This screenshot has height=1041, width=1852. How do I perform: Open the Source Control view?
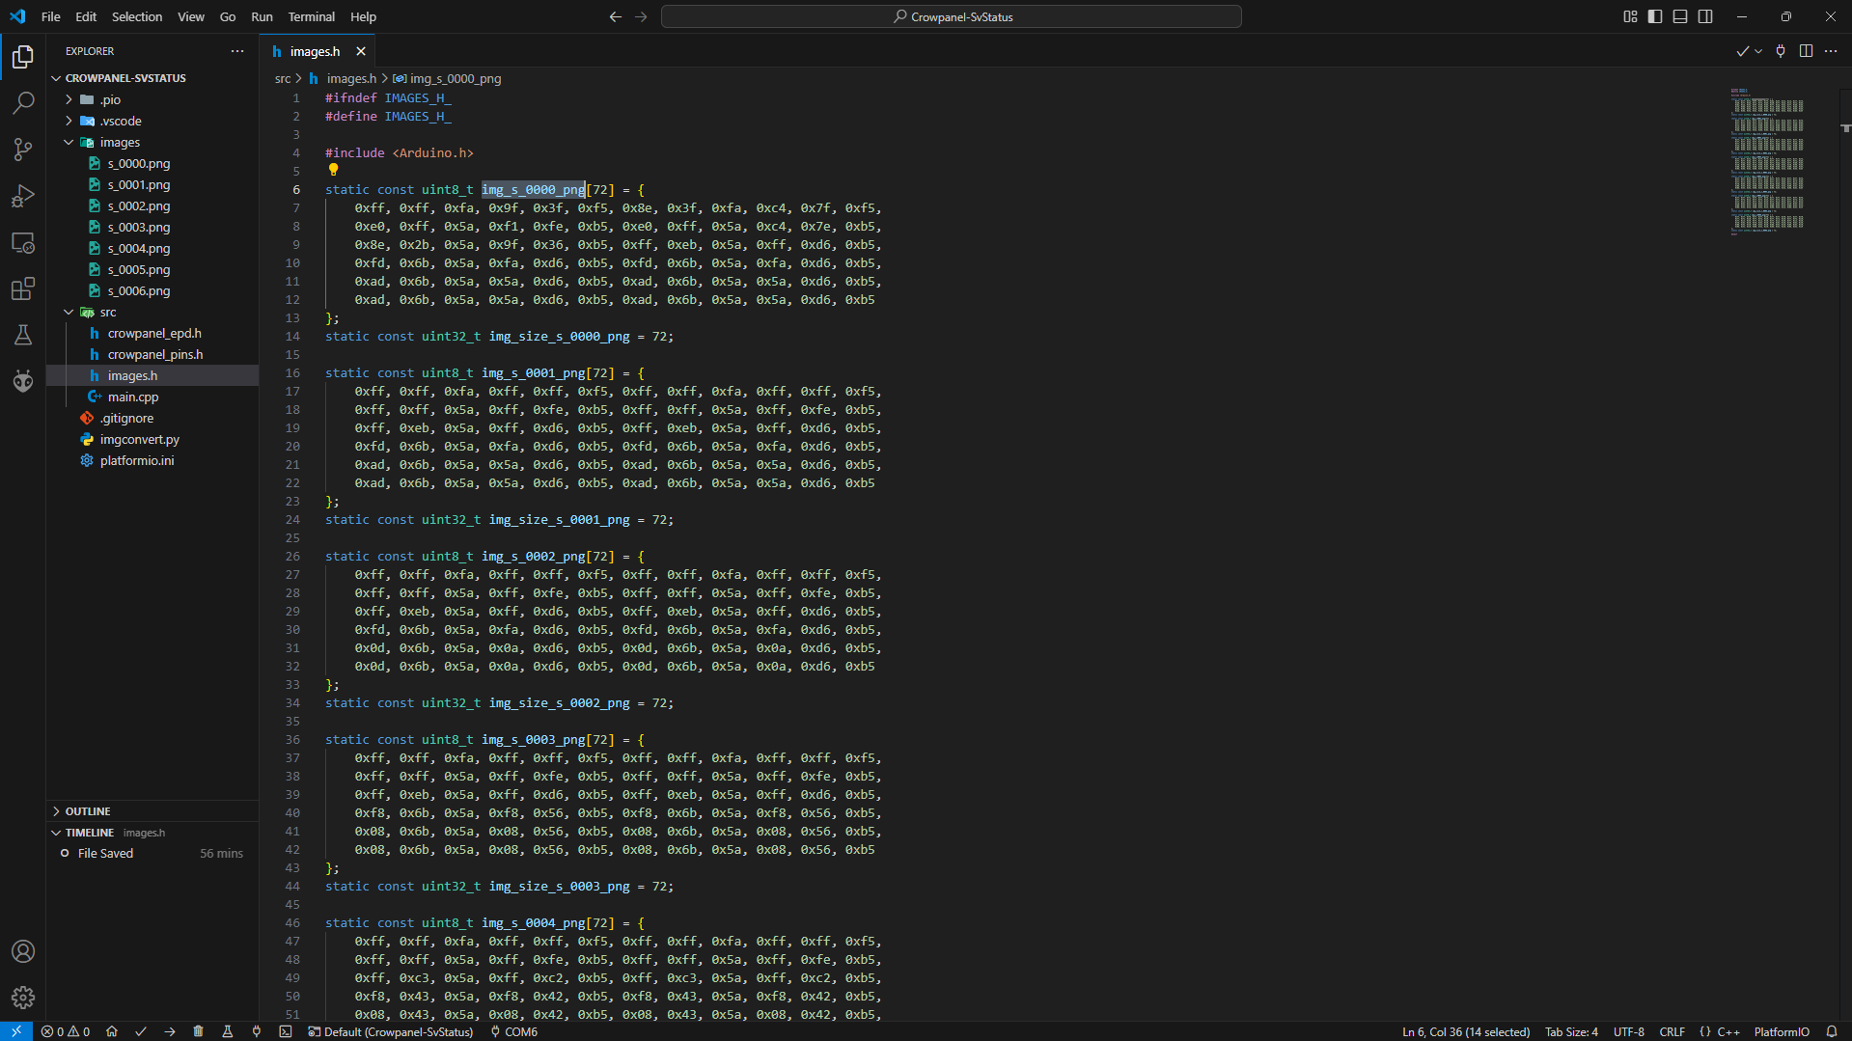(23, 149)
